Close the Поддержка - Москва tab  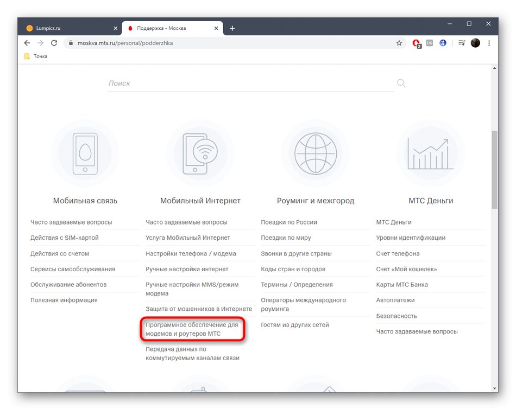pyautogui.click(x=216, y=28)
